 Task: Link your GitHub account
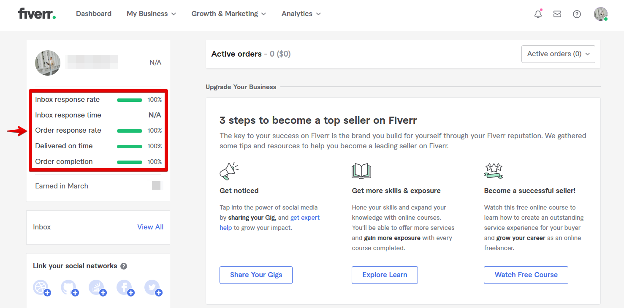pos(69,288)
